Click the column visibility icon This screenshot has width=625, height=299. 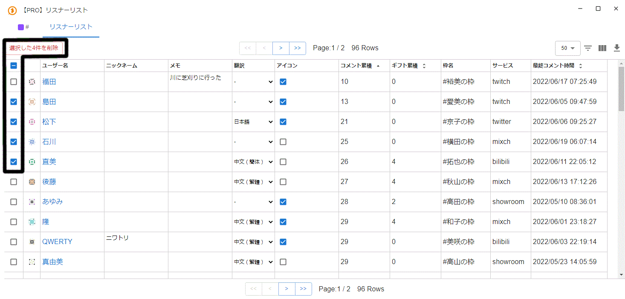coord(602,48)
